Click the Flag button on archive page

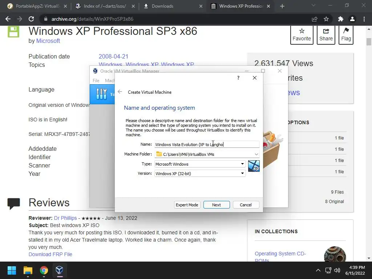[x=346, y=35]
